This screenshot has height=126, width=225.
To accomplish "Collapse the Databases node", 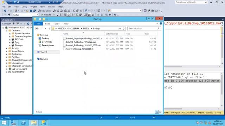I will pyautogui.click(x=6, y=30).
